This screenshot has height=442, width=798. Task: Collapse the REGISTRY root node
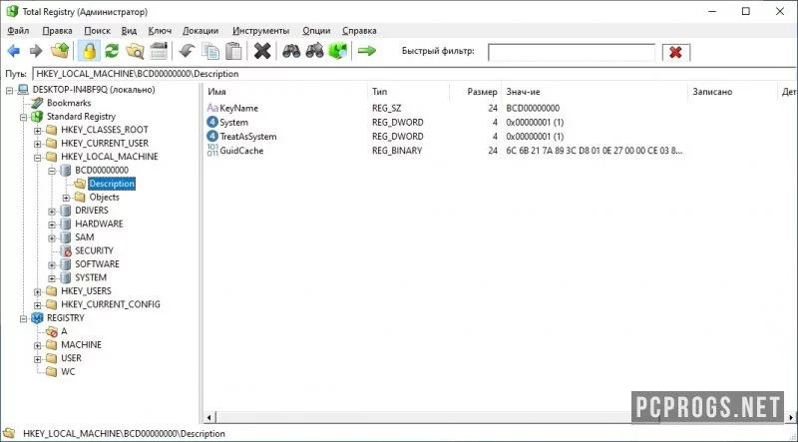tap(23, 318)
